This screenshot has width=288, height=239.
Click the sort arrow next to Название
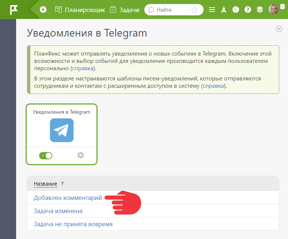pos(62,183)
